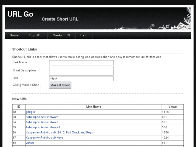Viewport: 196px width, 147px height.
Task: Open the Help menu item
Action: click(x=84, y=35)
